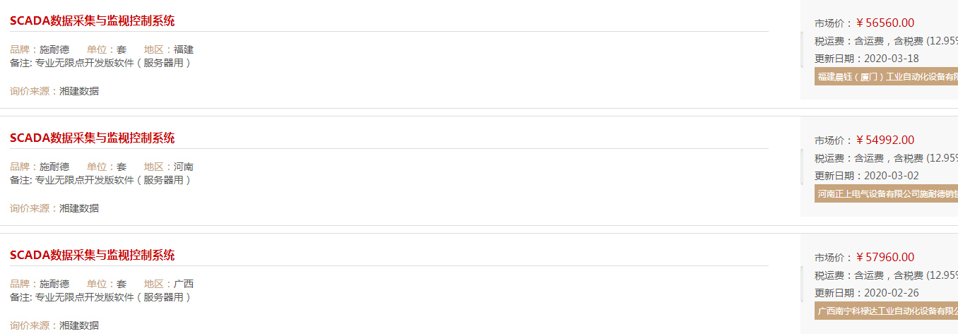
Task: Open the SCADA listing for 河南 region
Action: click(93, 138)
